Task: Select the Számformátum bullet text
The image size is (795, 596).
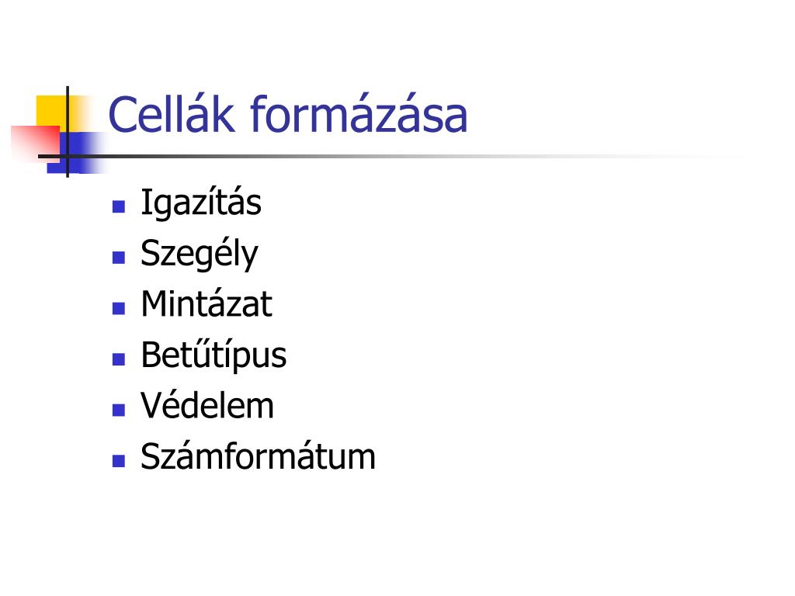Action: pos(258,456)
